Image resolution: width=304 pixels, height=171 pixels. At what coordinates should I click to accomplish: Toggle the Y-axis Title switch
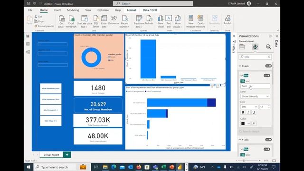(x=267, y=149)
